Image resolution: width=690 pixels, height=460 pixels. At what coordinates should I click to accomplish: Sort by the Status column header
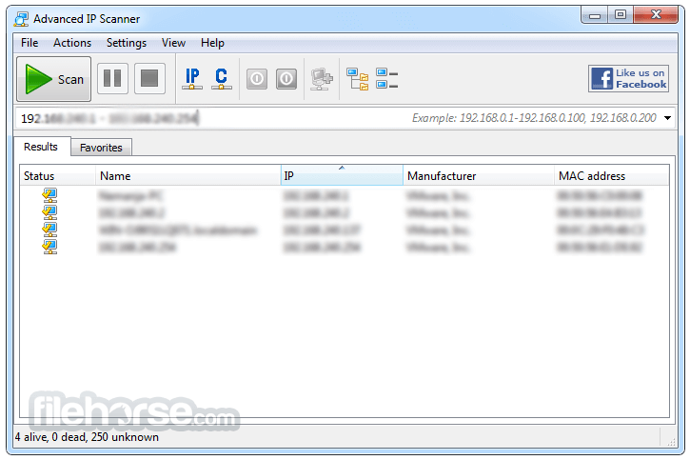coord(57,176)
